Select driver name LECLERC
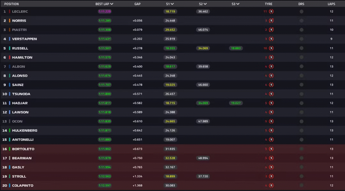345x191 pixels. (x=20, y=11)
